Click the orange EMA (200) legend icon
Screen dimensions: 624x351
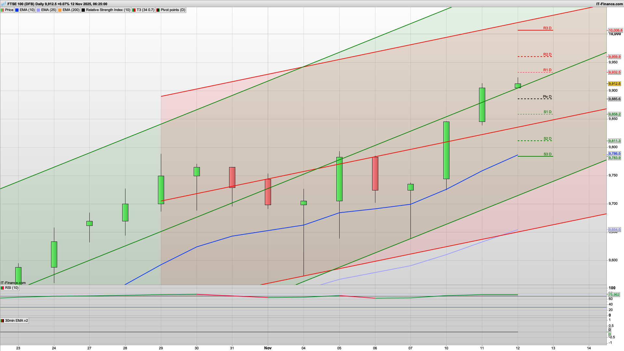tap(59, 10)
